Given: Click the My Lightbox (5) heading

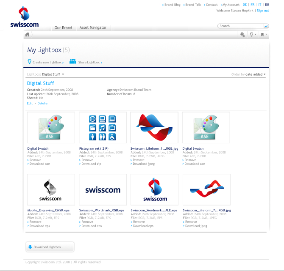Looking at the screenshot, I should tap(48, 50).
